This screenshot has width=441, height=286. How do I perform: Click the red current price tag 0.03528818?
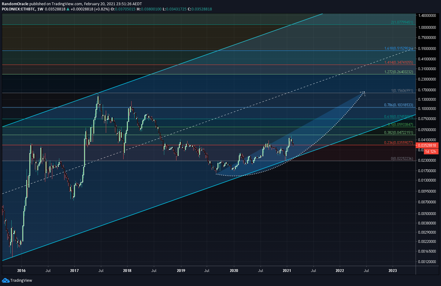(x=427, y=145)
